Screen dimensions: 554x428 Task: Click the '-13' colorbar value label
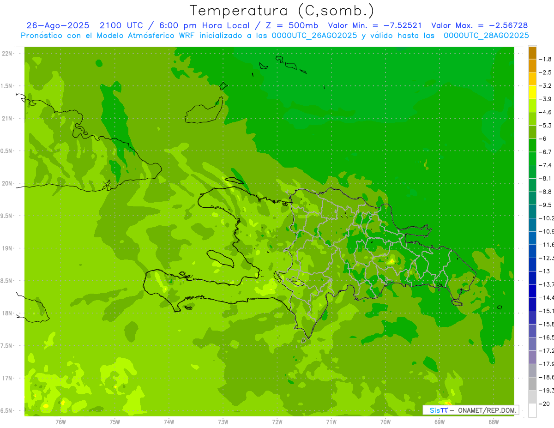tap(544, 271)
